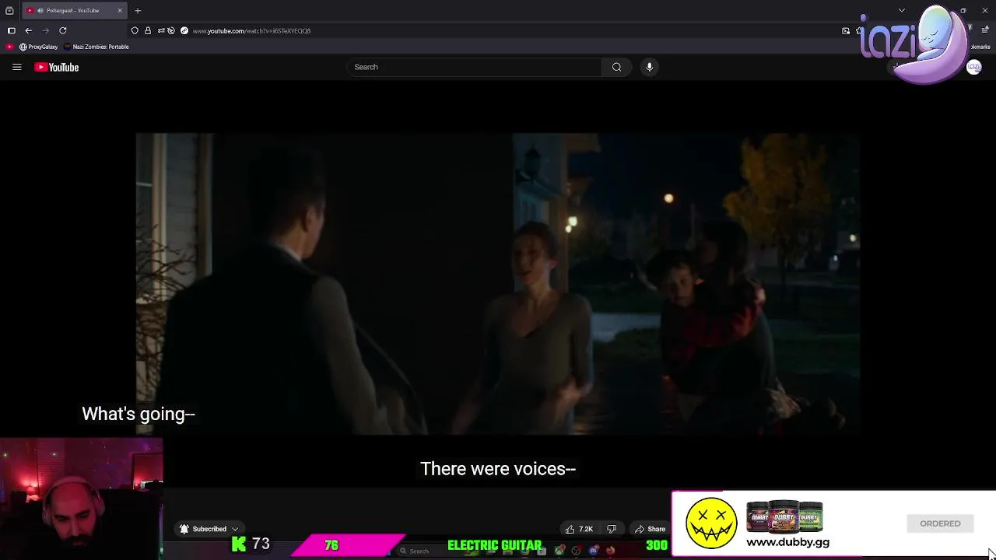The image size is (996, 560).
Task: Click the streamer webcam overlay
Action: [x=81, y=498]
